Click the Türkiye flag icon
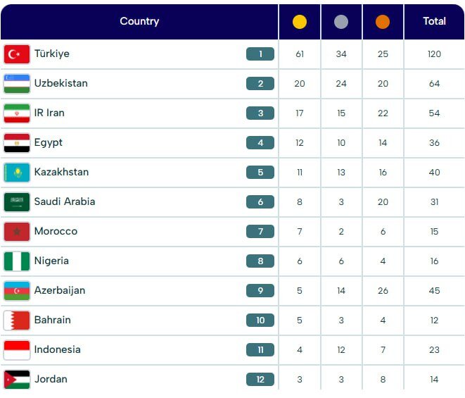Image resolution: width=465 pixels, height=398 pixels. (17, 54)
